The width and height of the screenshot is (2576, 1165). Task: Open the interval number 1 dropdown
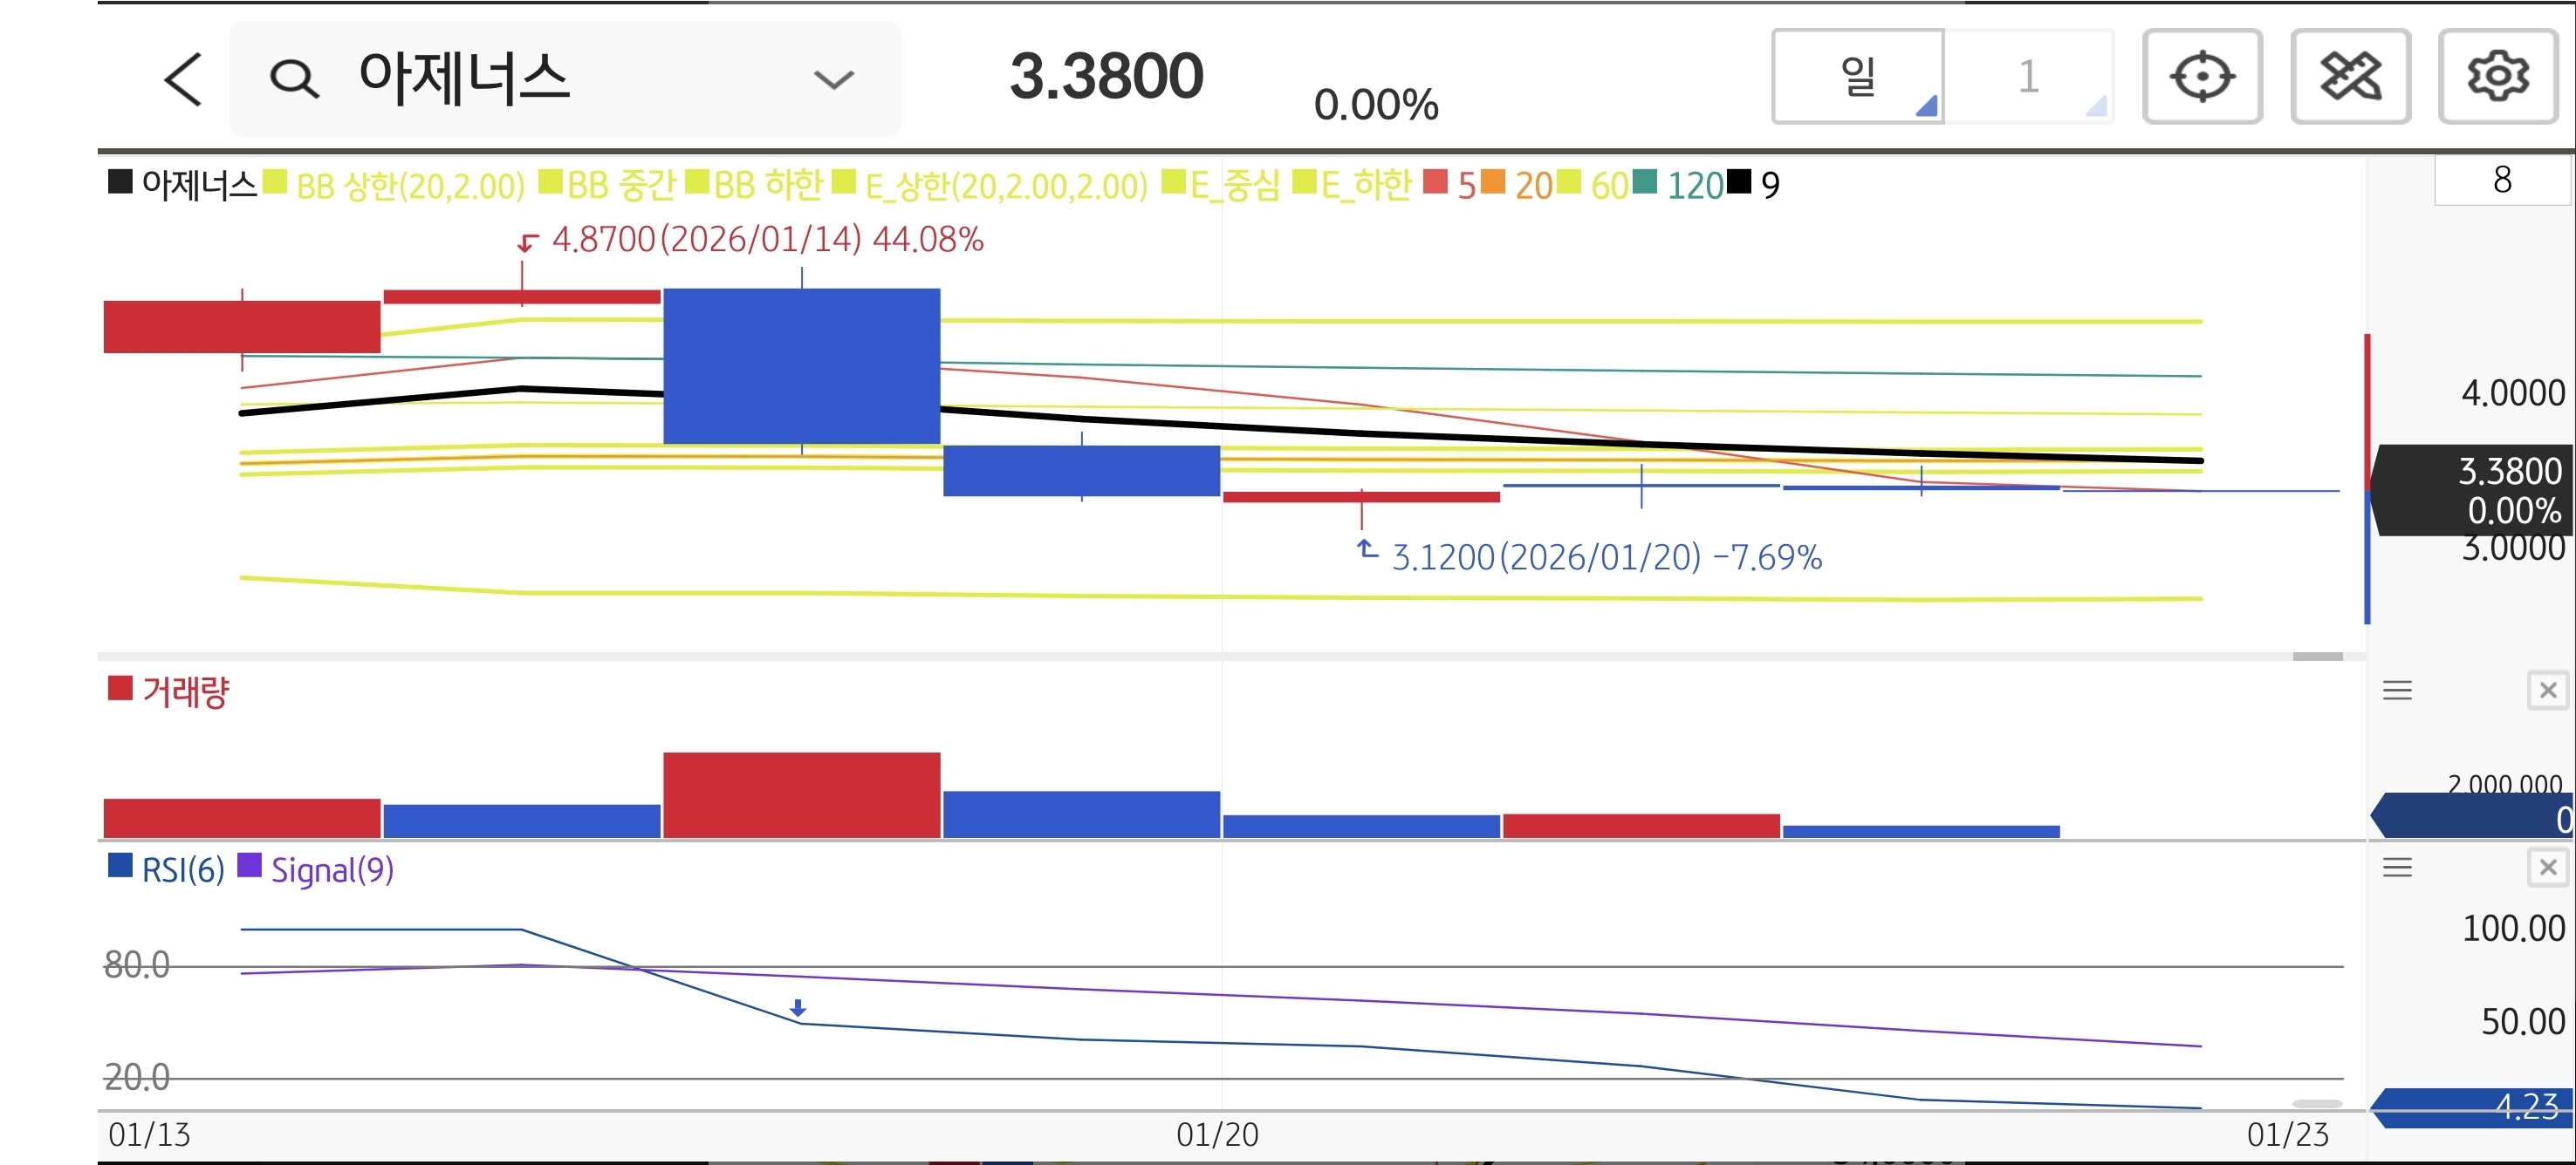[2028, 77]
